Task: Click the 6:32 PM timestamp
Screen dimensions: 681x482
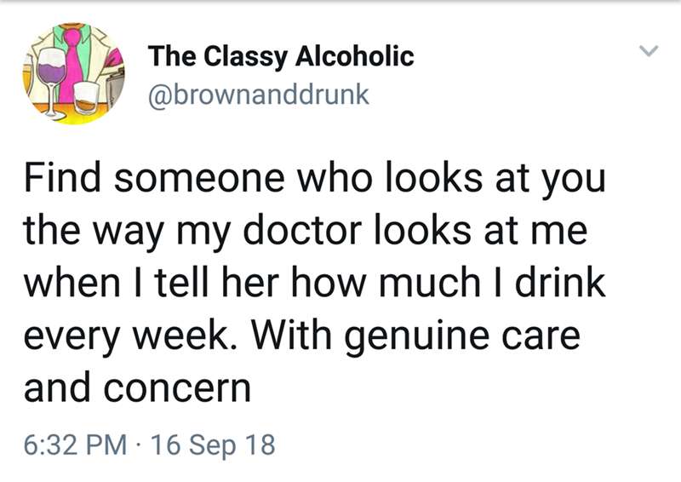Action: [x=78, y=445]
